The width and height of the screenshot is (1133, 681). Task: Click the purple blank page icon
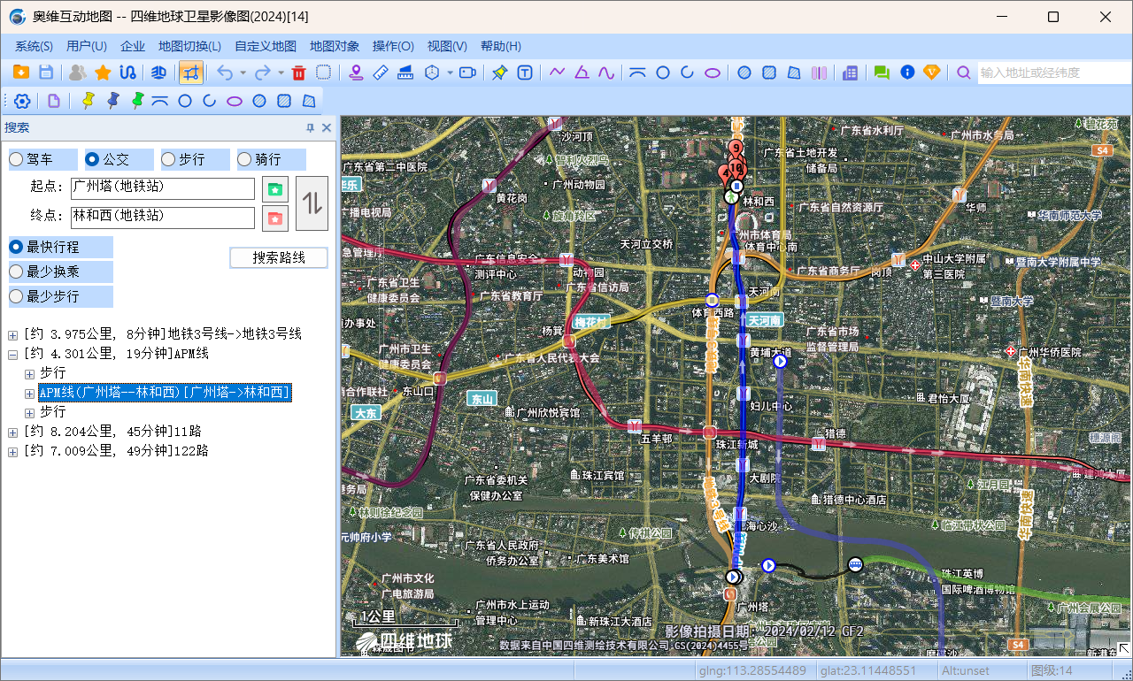(54, 101)
